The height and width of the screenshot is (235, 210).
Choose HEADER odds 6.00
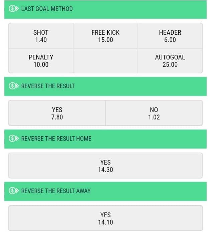click(x=170, y=36)
